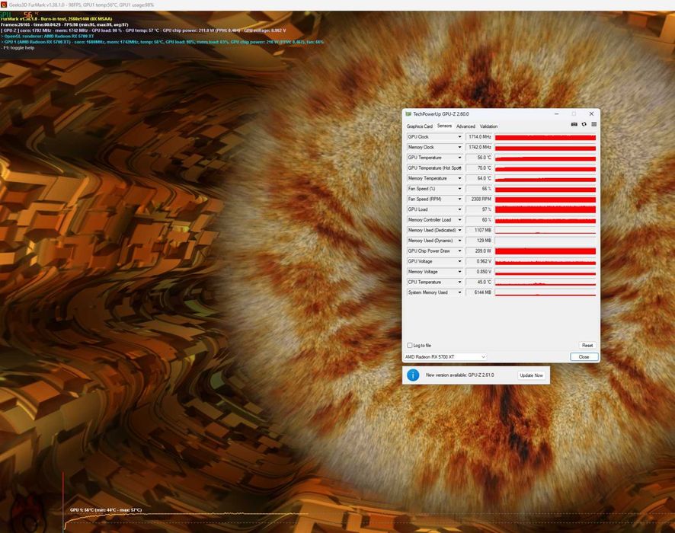Viewport: 675px width, 533px height.
Task: Click the GPU-Z app icon in title bar
Action: tap(408, 114)
